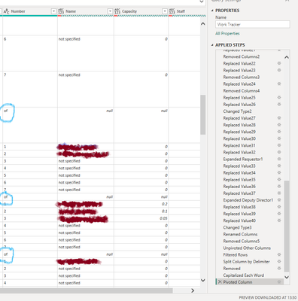Click data type icon of Name column

[61, 11]
